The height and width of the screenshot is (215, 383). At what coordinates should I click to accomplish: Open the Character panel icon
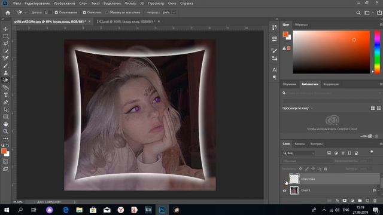[275, 70]
